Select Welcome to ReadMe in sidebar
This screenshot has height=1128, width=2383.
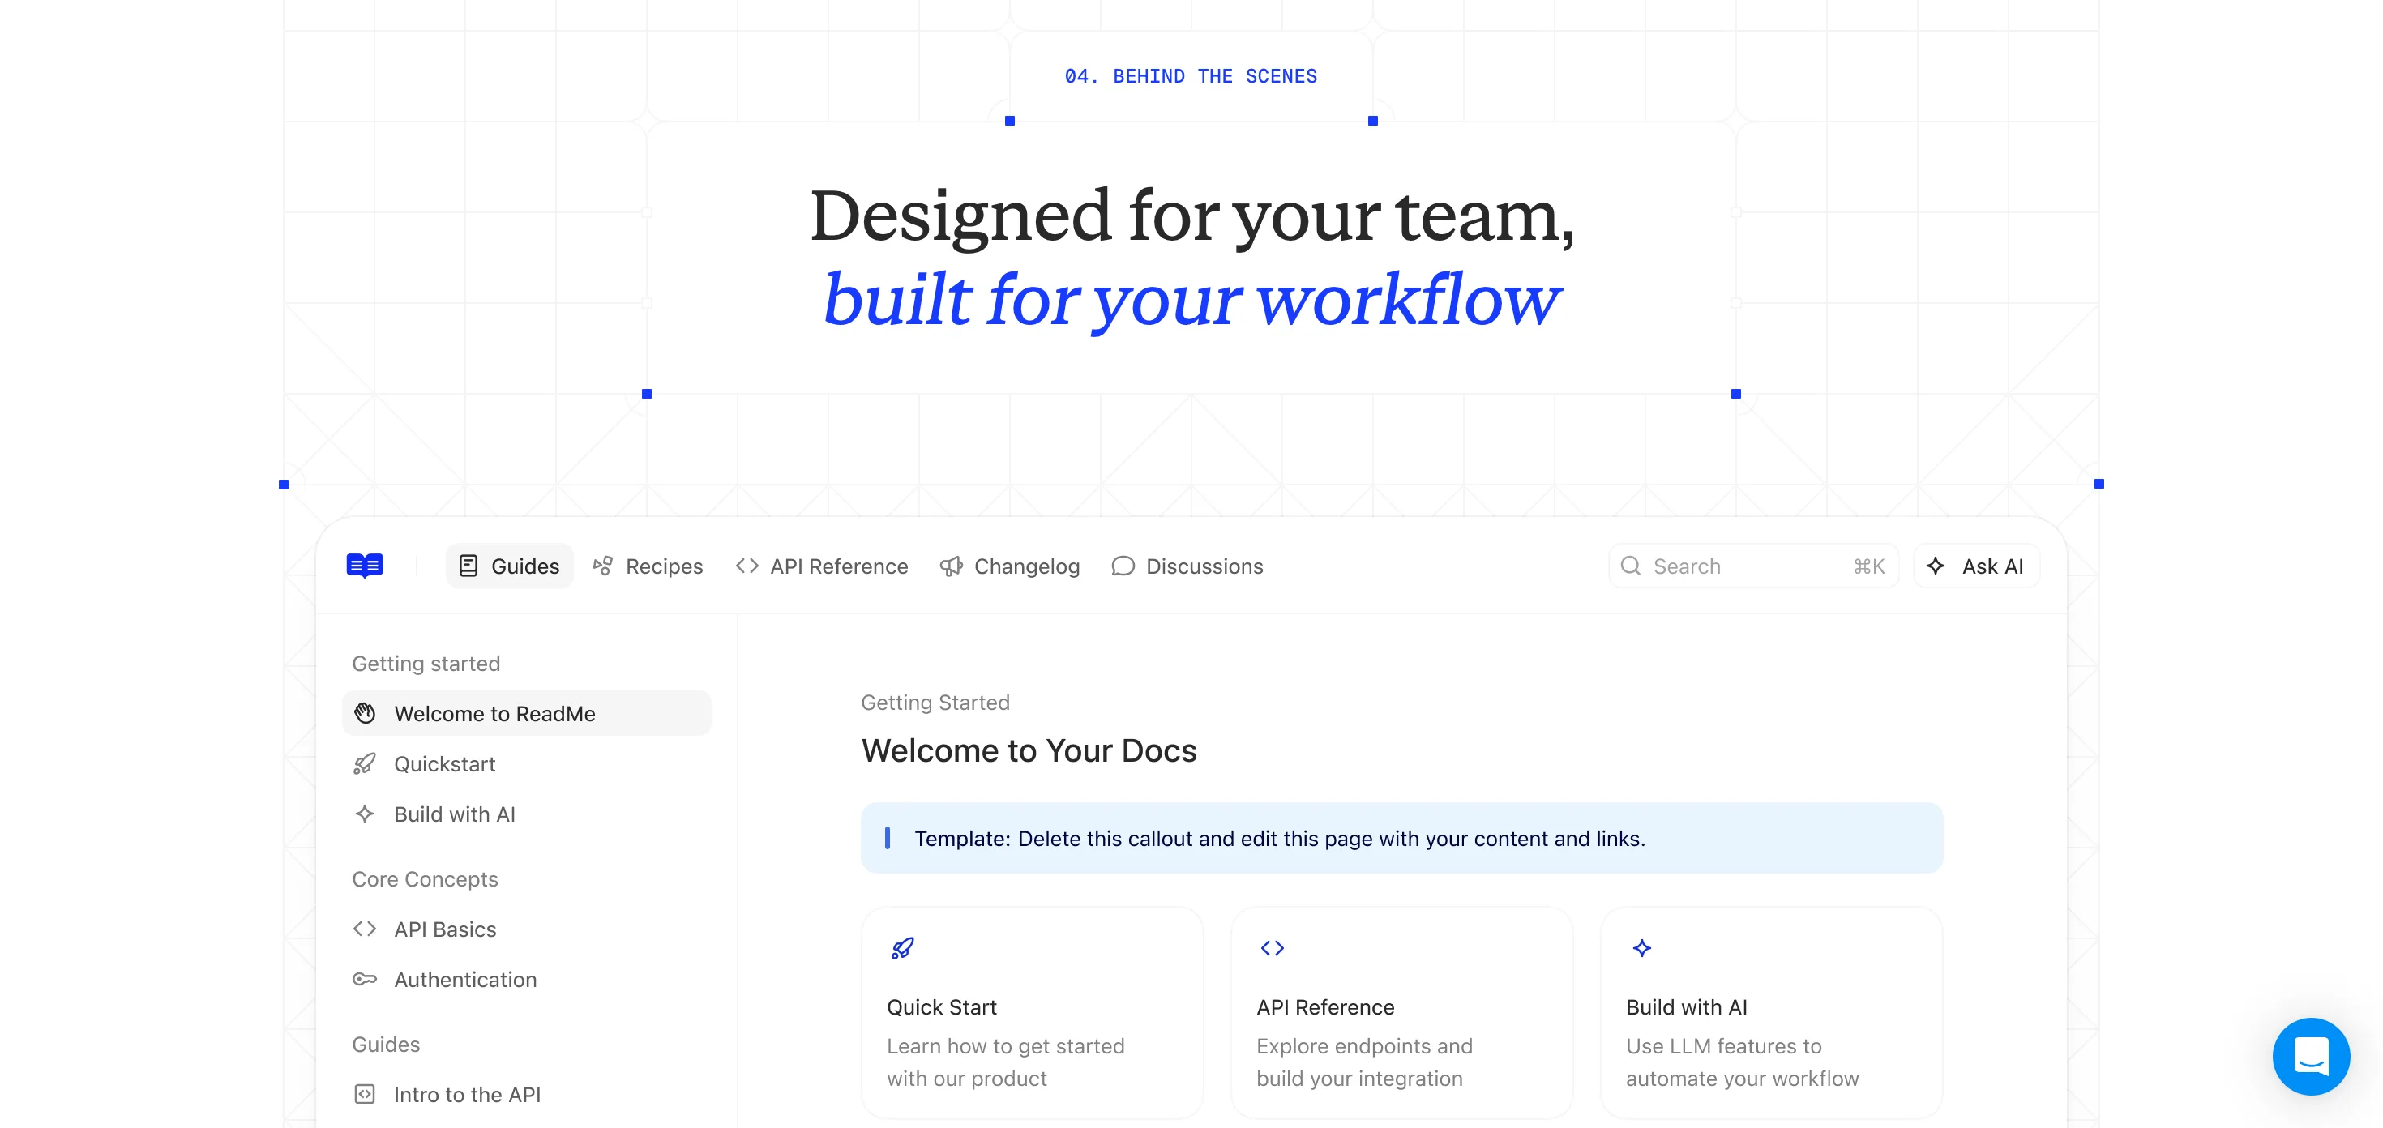(x=526, y=713)
